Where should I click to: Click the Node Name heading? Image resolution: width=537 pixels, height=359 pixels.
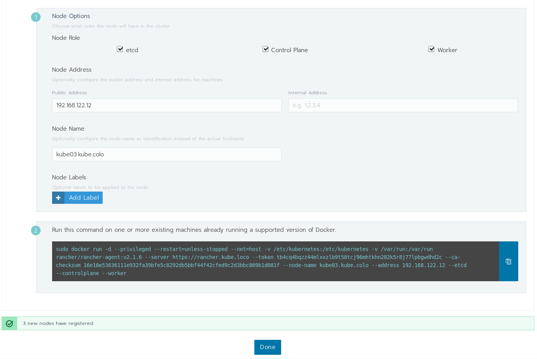(x=68, y=129)
